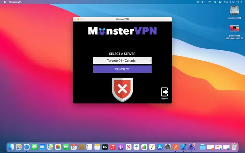Click the red shield status icon
Viewport: 245px width, 153px height.
[122, 90]
